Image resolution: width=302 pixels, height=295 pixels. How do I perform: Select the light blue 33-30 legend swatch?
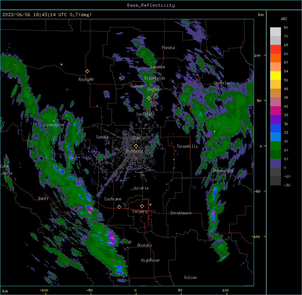click(x=275, y=137)
